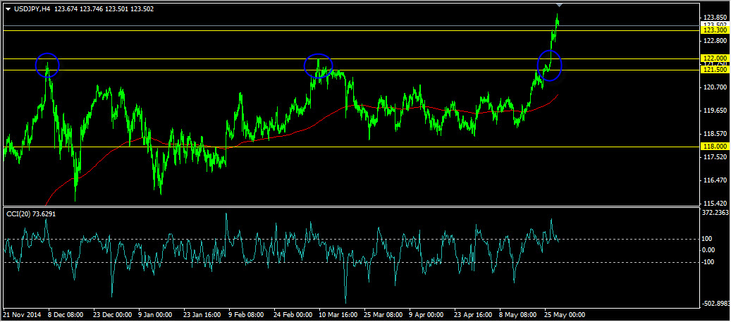Click the CCI 100 level label
This screenshot has width=731, height=322.
(x=707, y=239)
